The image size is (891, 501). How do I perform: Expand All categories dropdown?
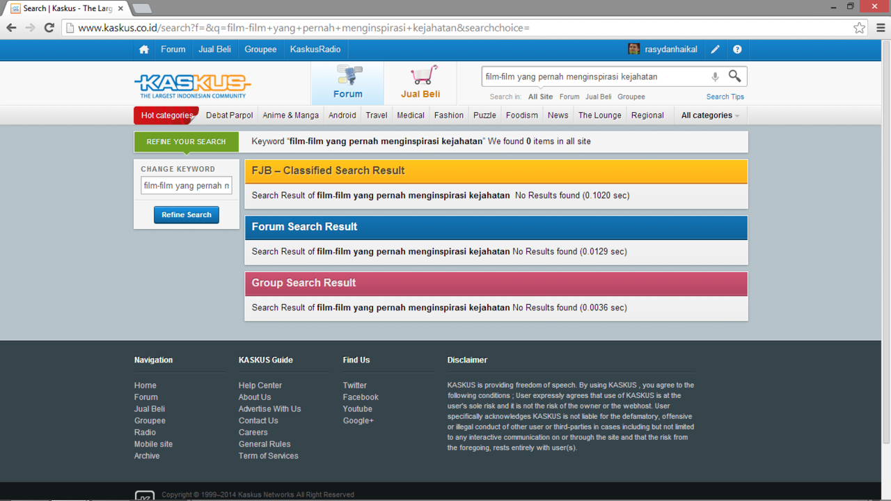pyautogui.click(x=710, y=116)
